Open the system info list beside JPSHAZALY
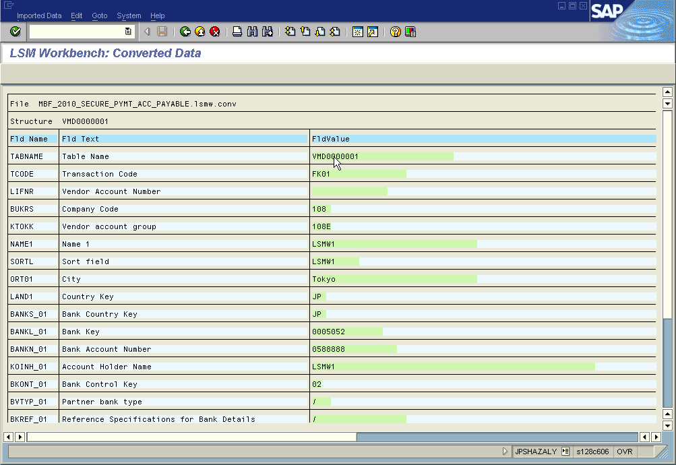Screen dimensions: 676x465 pos(565,451)
